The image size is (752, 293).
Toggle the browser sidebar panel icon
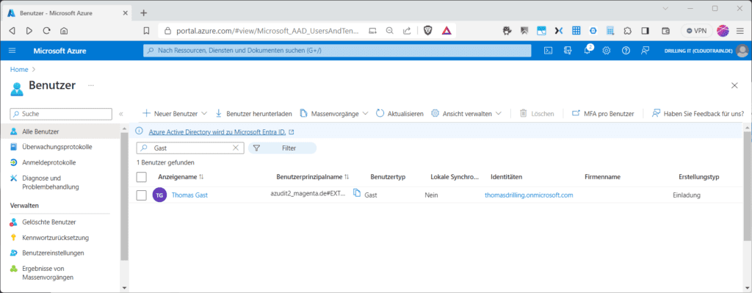click(x=646, y=31)
